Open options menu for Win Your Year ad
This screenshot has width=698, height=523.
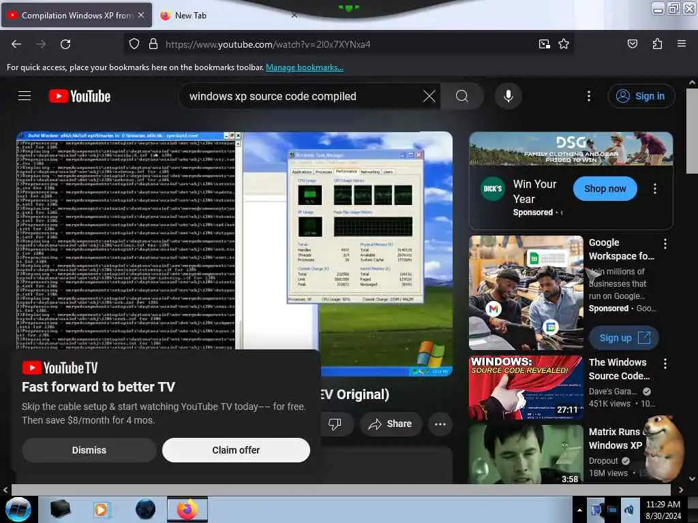pyautogui.click(x=654, y=189)
